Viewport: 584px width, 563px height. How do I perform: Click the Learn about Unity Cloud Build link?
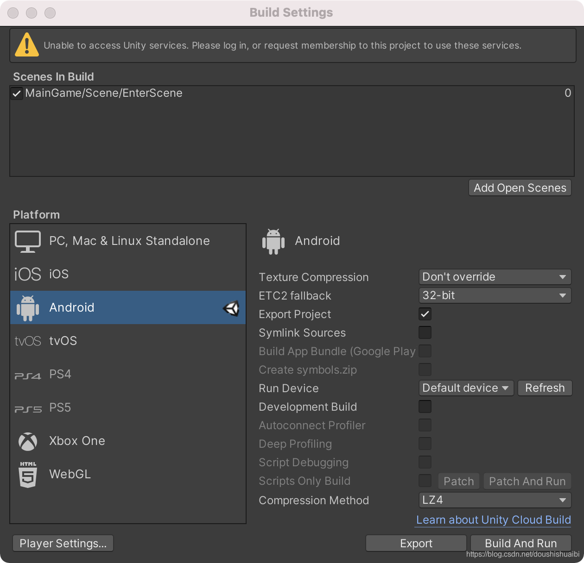(493, 520)
